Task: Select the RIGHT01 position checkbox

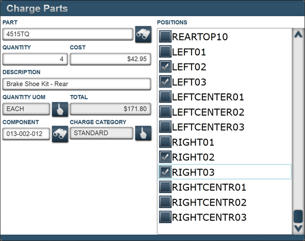Action: point(165,142)
